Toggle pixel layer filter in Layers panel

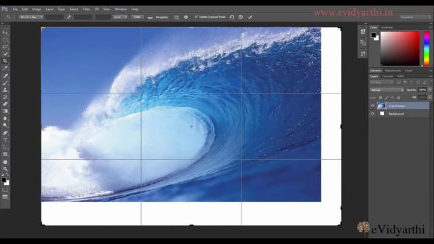(399, 83)
